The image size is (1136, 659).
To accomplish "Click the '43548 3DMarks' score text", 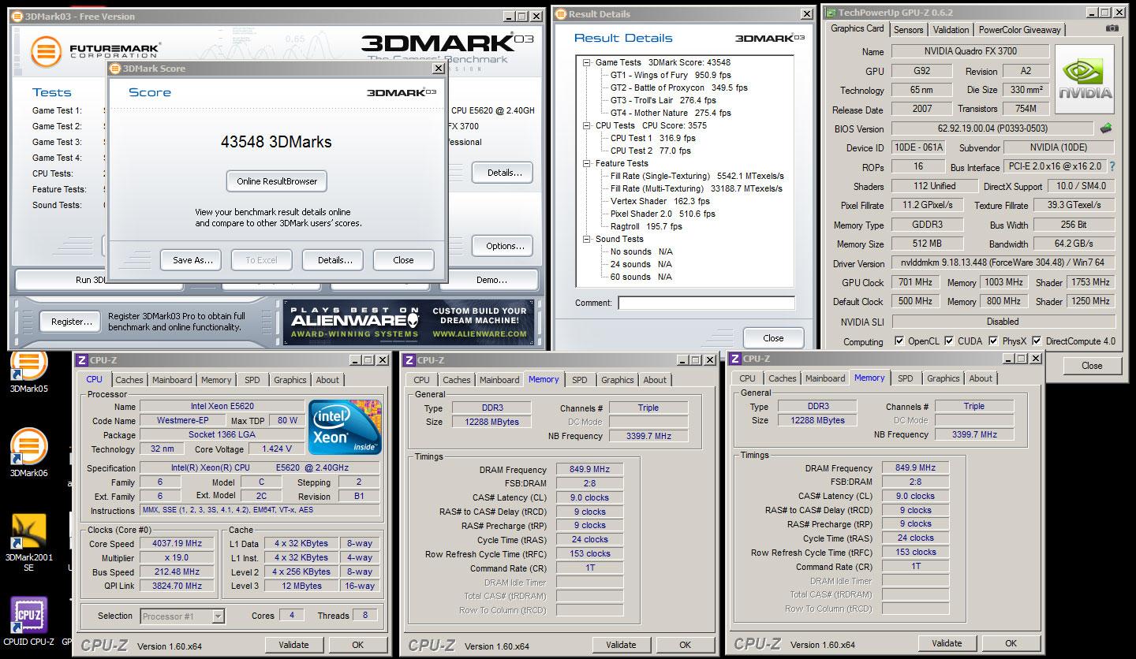I will tap(276, 142).
